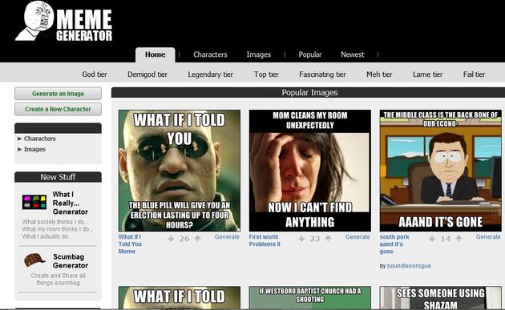Click the New Stuff header

pos(58,177)
